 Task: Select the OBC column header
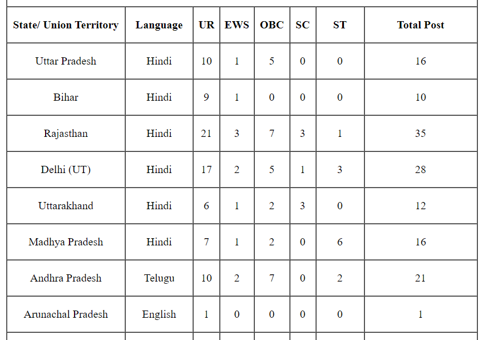coord(272,24)
